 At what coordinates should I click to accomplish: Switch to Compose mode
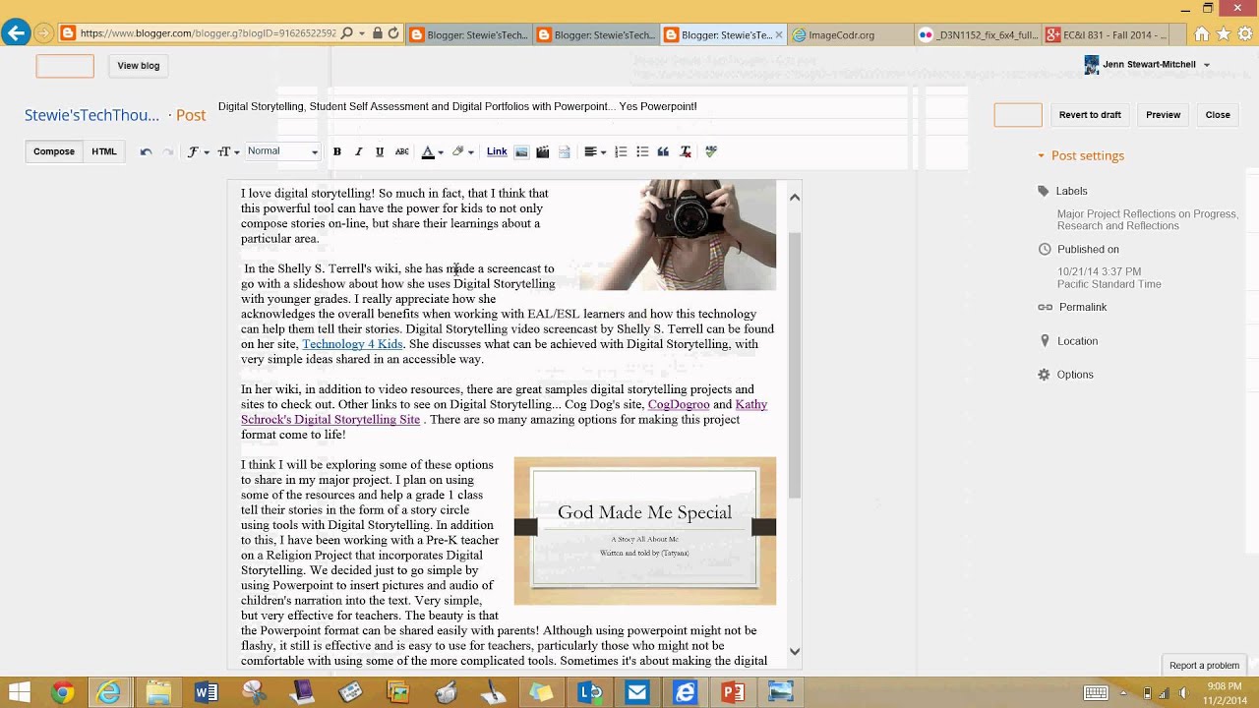[54, 151]
